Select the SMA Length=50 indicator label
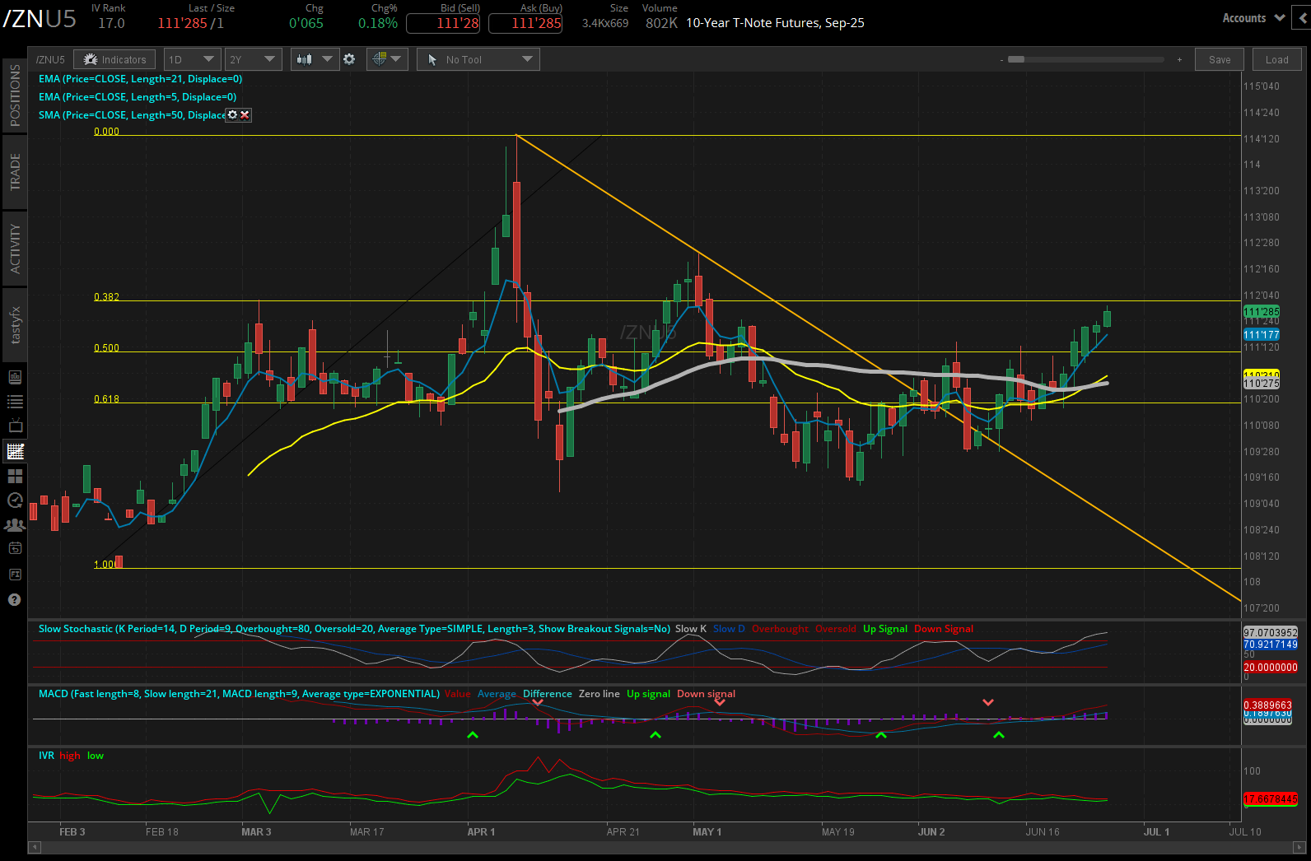1311x861 pixels. pyautogui.click(x=132, y=115)
